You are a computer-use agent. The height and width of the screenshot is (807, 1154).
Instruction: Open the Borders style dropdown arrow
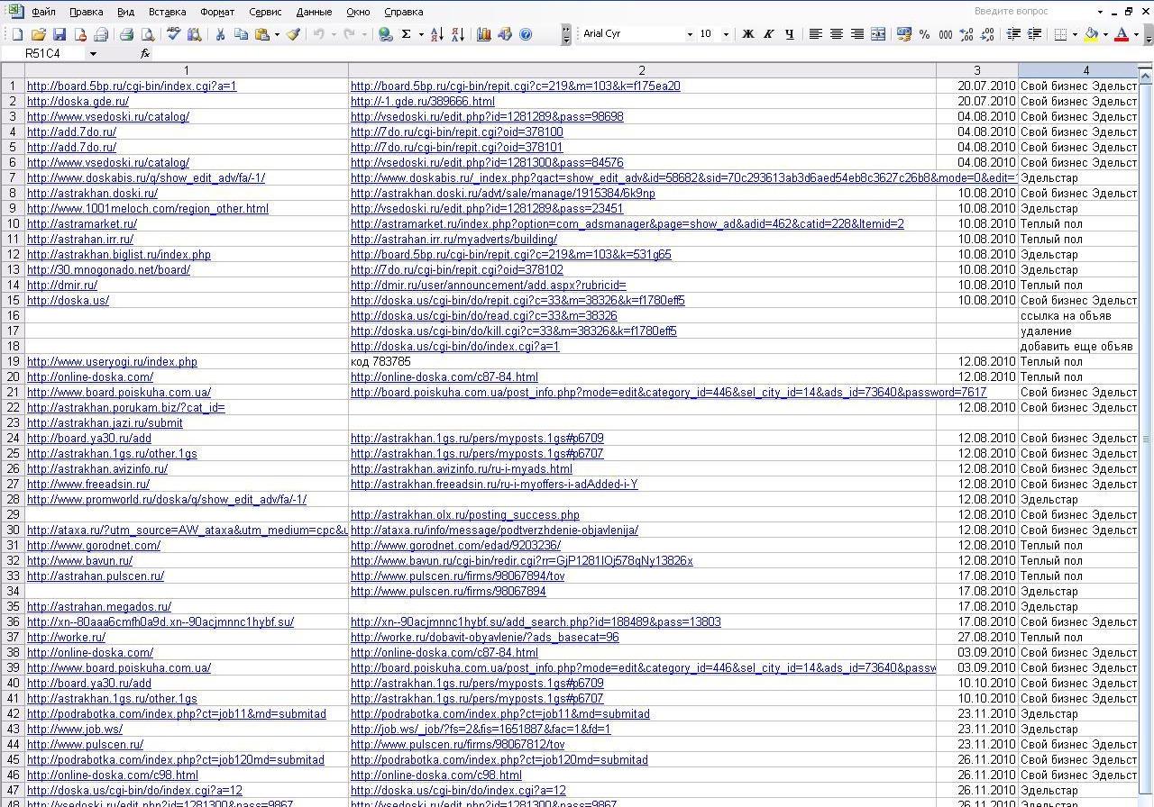(x=1075, y=34)
